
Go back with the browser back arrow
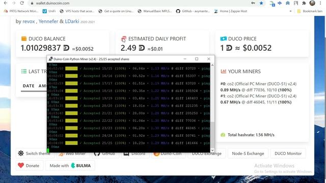[x=6, y=3]
